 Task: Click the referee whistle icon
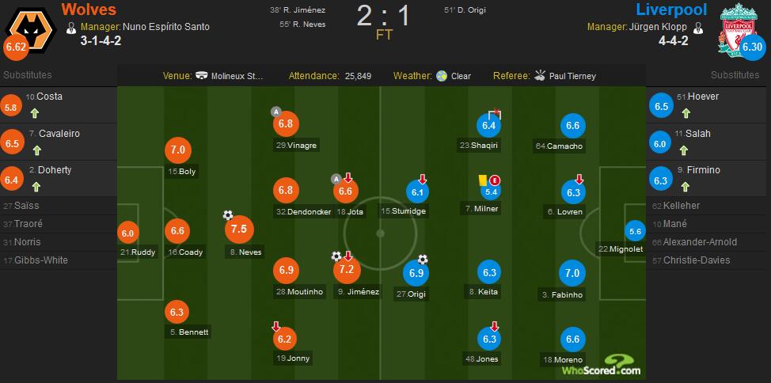[x=541, y=76]
